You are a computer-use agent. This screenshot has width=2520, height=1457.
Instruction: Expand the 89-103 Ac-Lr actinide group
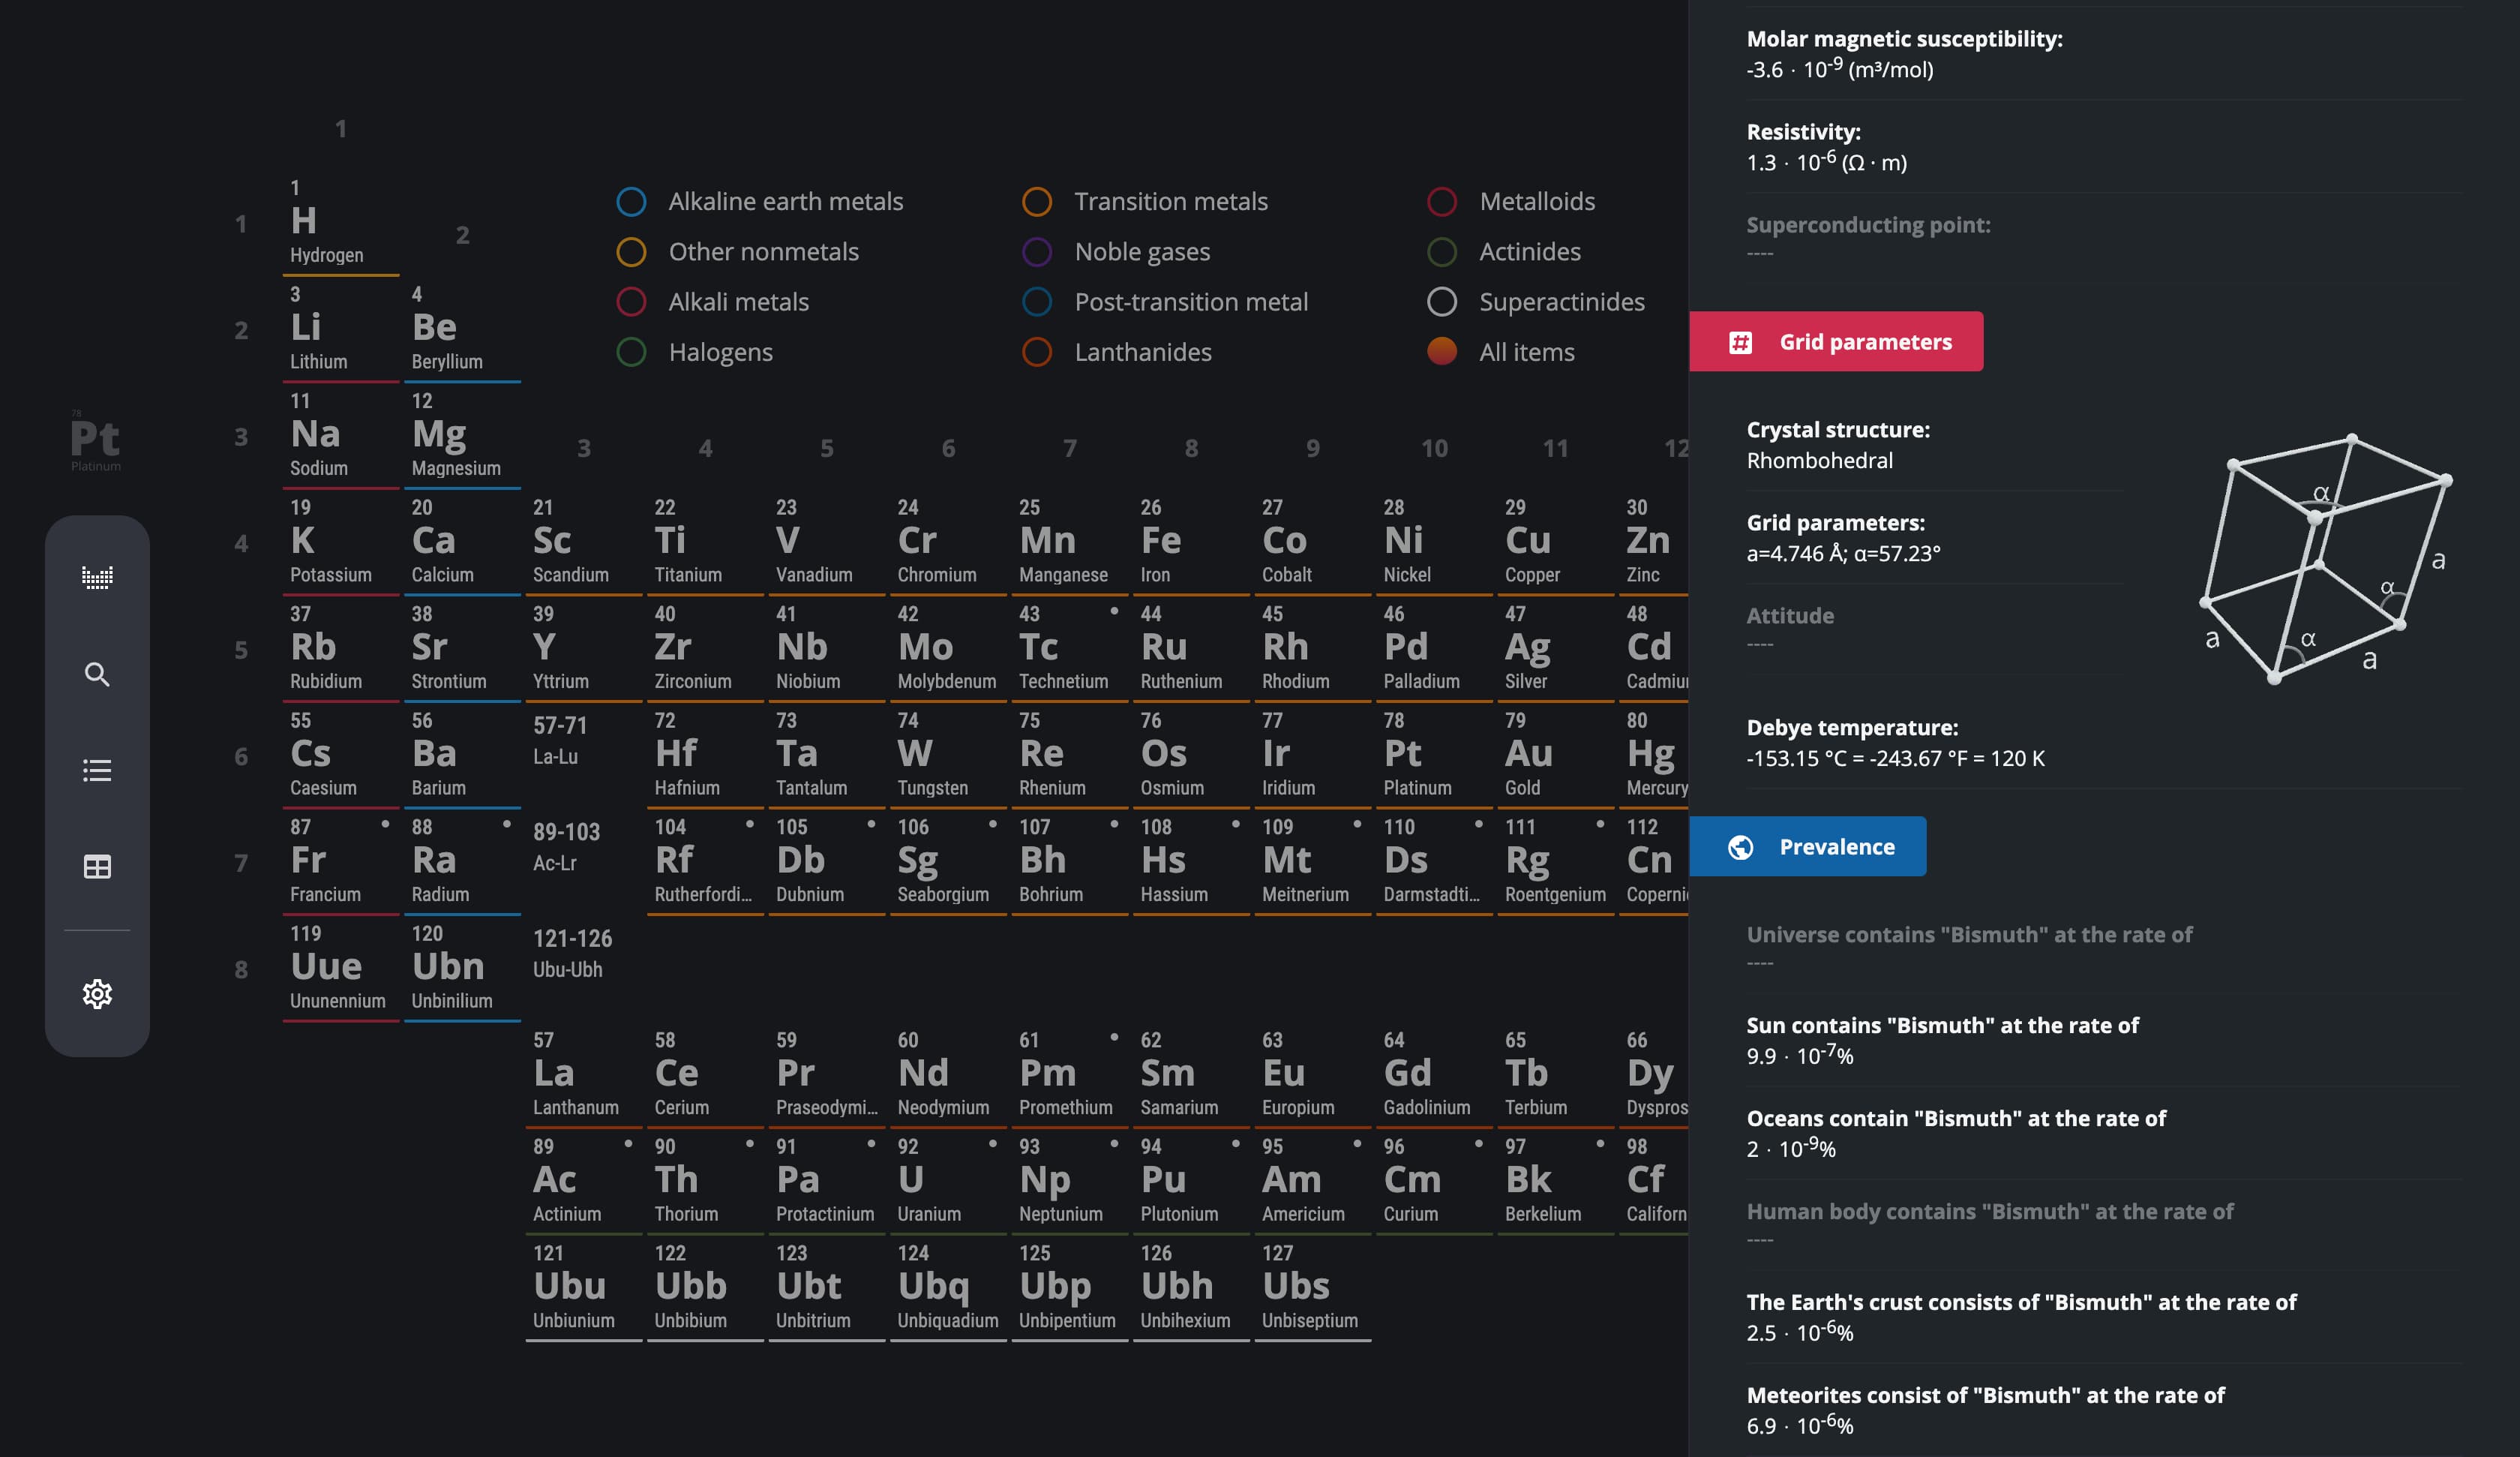pos(566,846)
